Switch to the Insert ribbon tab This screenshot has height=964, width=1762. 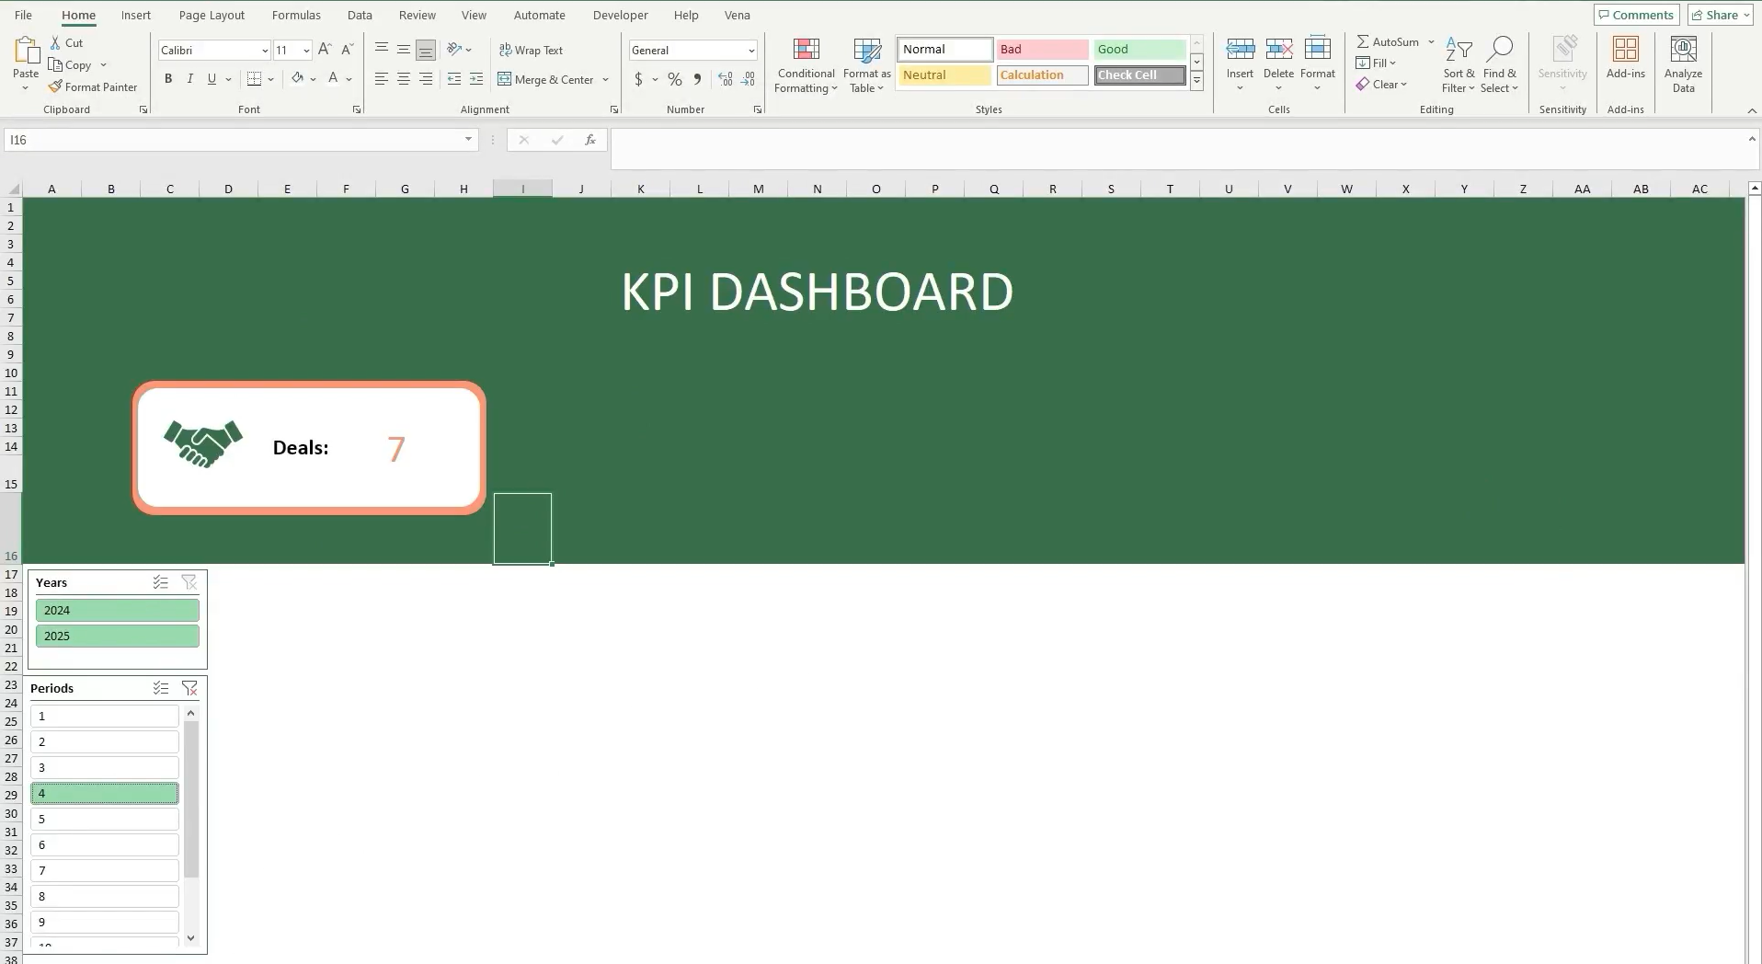click(135, 15)
